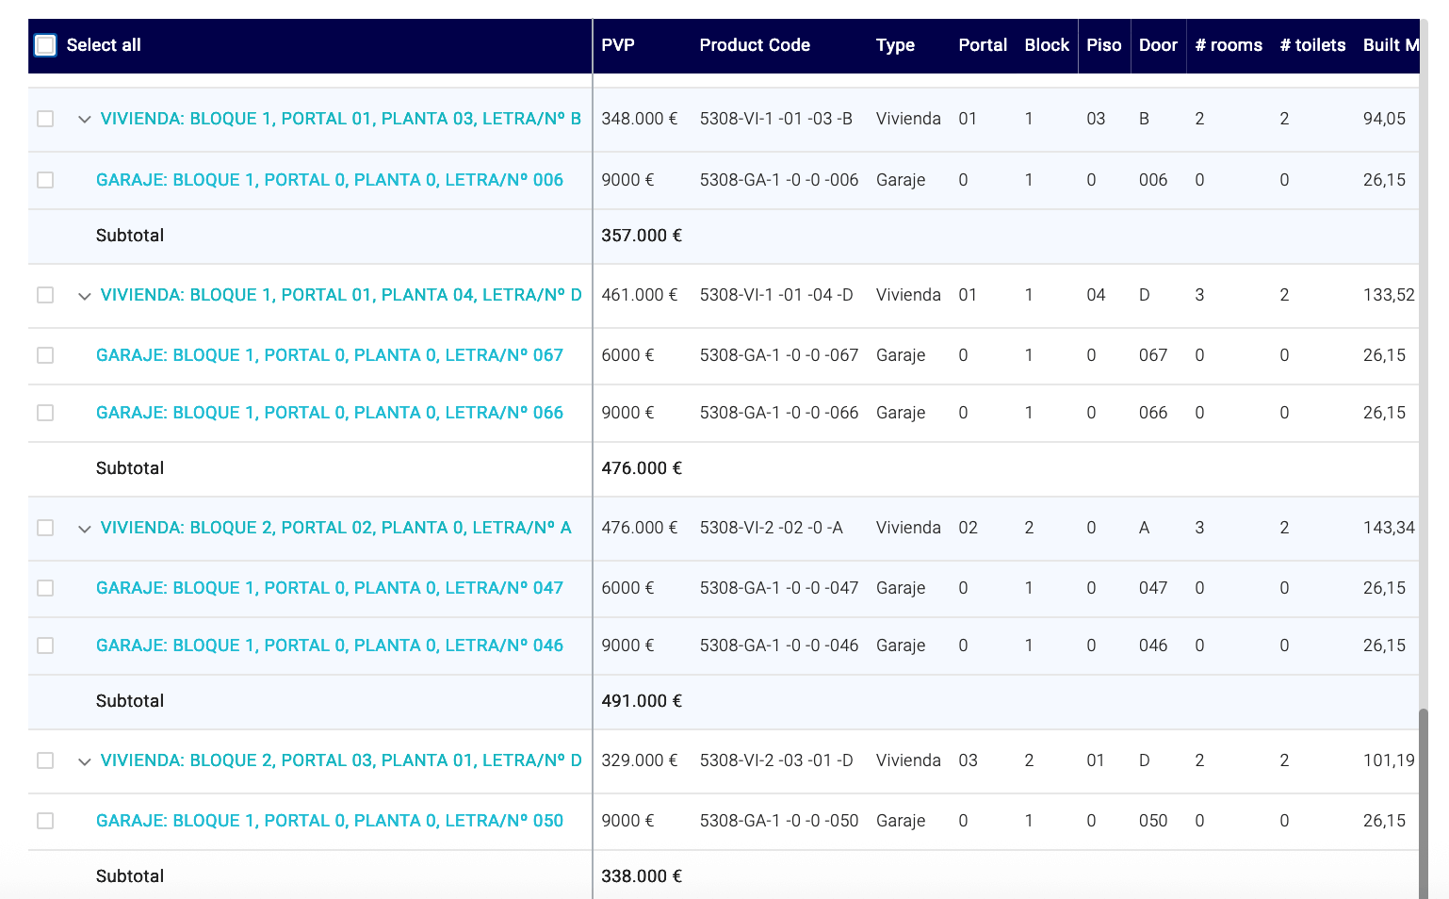
Task: Collapse the Vivienda Planta 04 Letra D group
Action: (x=84, y=296)
